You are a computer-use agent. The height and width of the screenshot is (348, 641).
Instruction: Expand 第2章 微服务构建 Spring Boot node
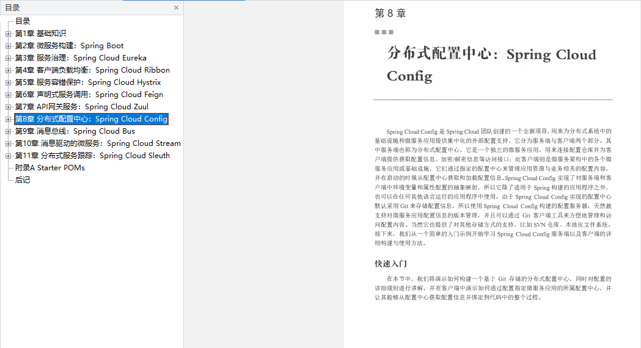click(8, 46)
